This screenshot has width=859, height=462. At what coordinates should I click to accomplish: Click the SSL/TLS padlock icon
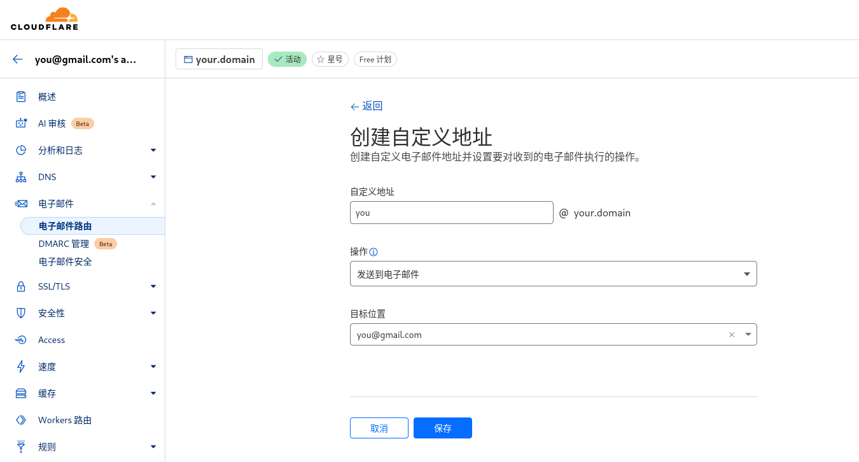tap(21, 286)
